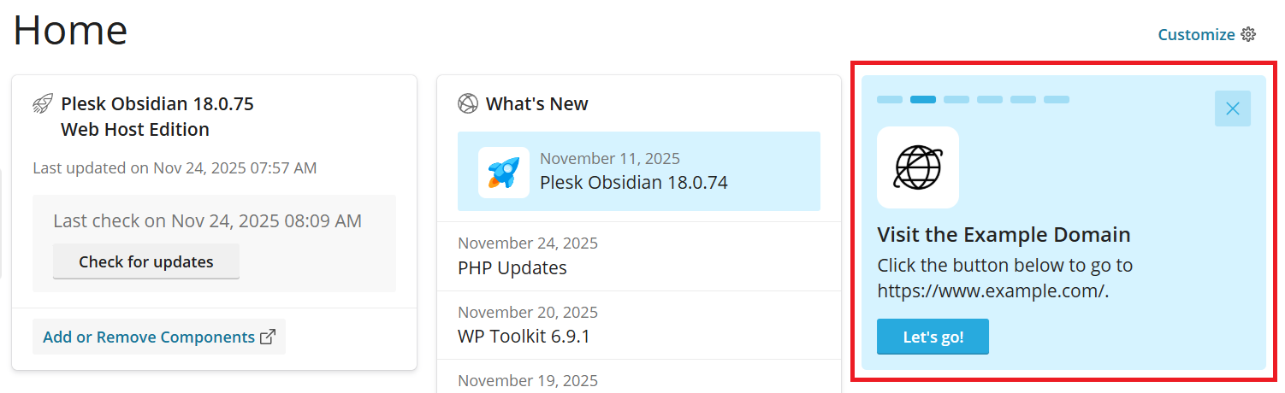Select the sixth banner slide indicator
This screenshot has width=1285, height=393.
[x=1057, y=100]
